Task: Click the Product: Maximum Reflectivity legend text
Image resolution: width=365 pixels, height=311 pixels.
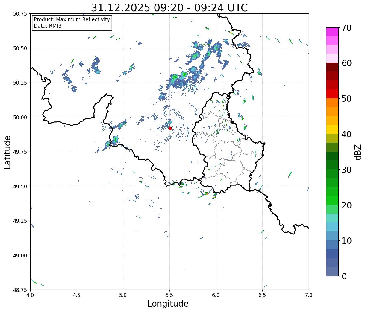Action: 72,19
